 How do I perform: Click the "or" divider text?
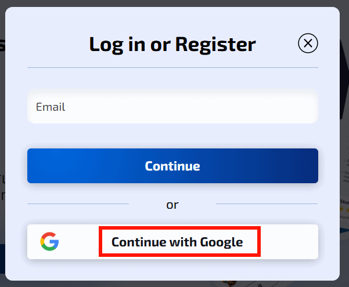point(172,204)
